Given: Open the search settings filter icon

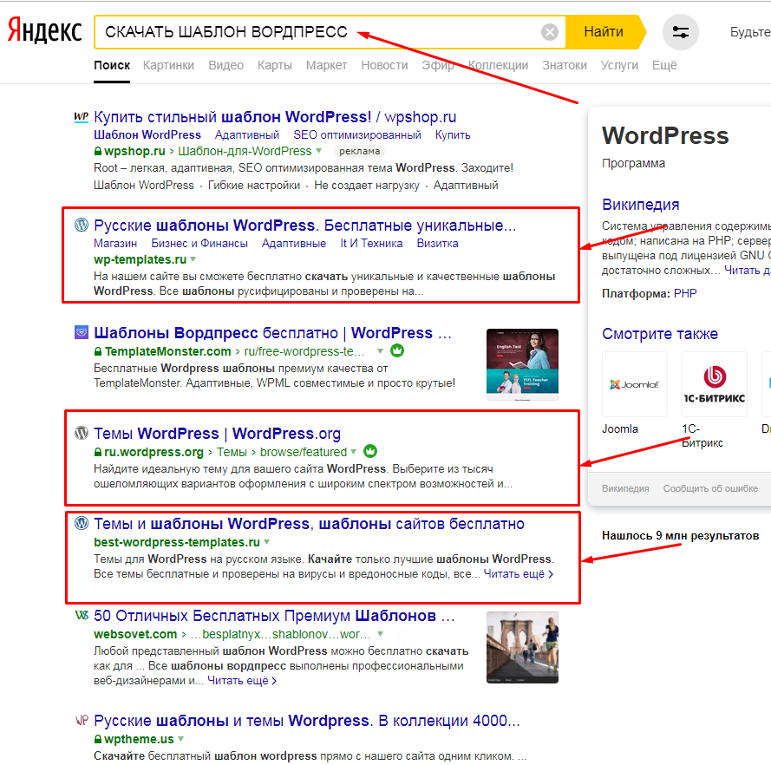Looking at the screenshot, I should [x=681, y=32].
